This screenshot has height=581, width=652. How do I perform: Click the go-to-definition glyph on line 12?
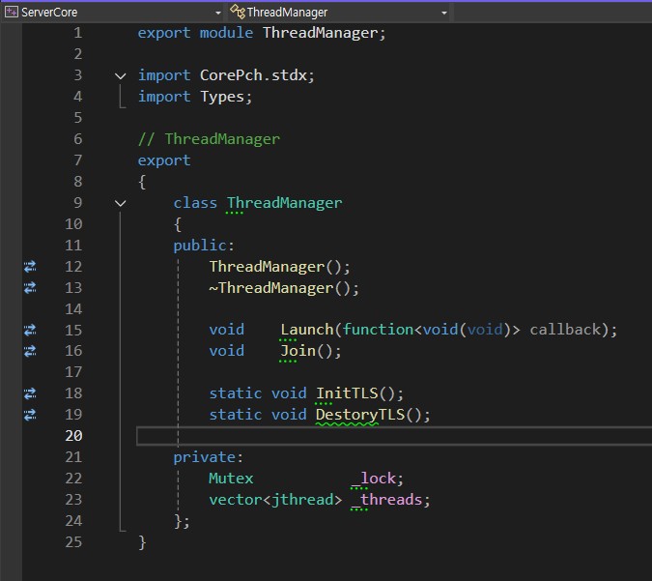30,267
